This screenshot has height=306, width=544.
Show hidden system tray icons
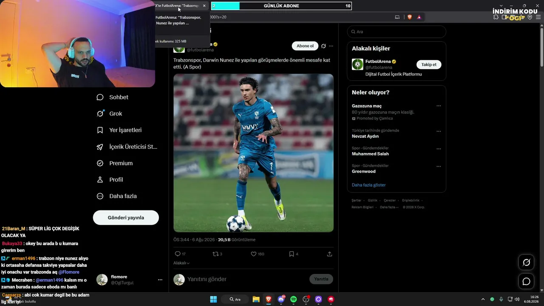pyautogui.click(x=483, y=299)
